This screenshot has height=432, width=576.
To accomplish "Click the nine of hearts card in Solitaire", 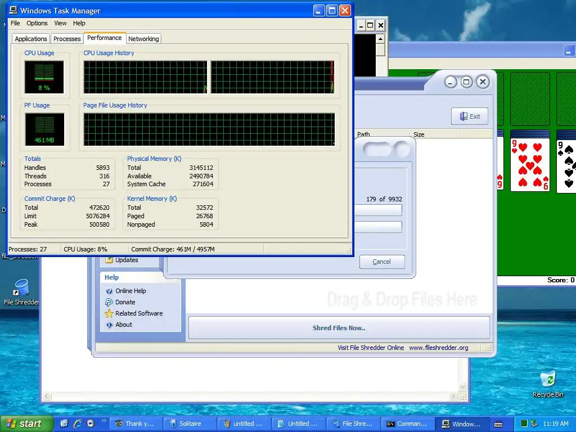I will 530,165.
